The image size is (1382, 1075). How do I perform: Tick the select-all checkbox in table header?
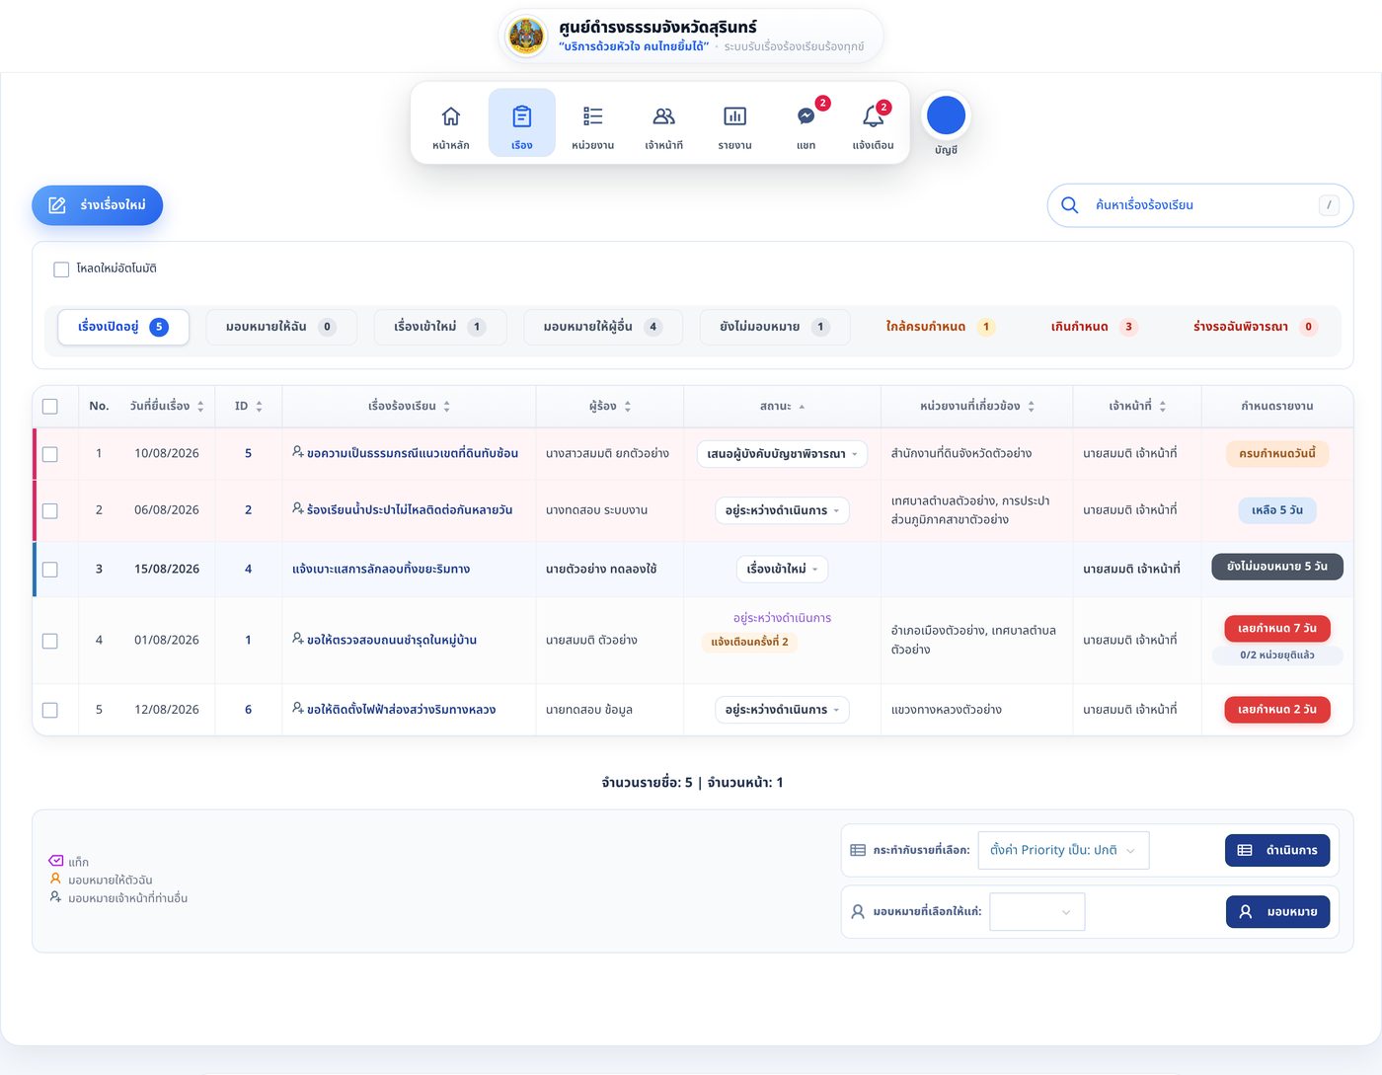click(x=50, y=406)
